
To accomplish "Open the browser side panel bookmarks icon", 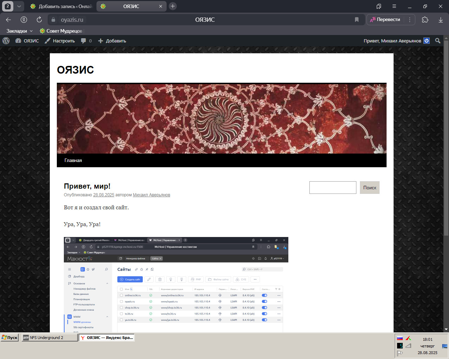I will (x=379, y=6).
